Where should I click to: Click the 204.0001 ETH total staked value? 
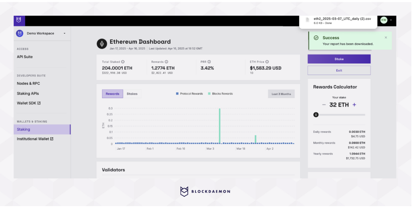(117, 68)
